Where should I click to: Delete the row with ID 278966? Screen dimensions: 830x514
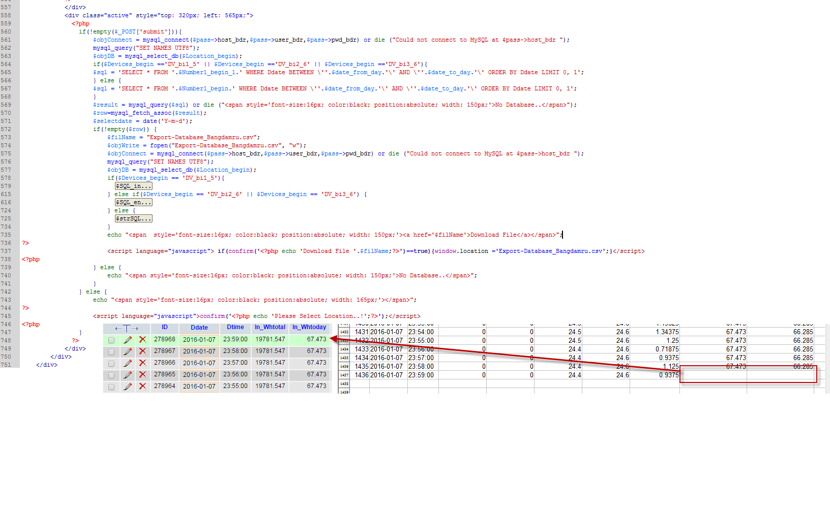tap(143, 363)
